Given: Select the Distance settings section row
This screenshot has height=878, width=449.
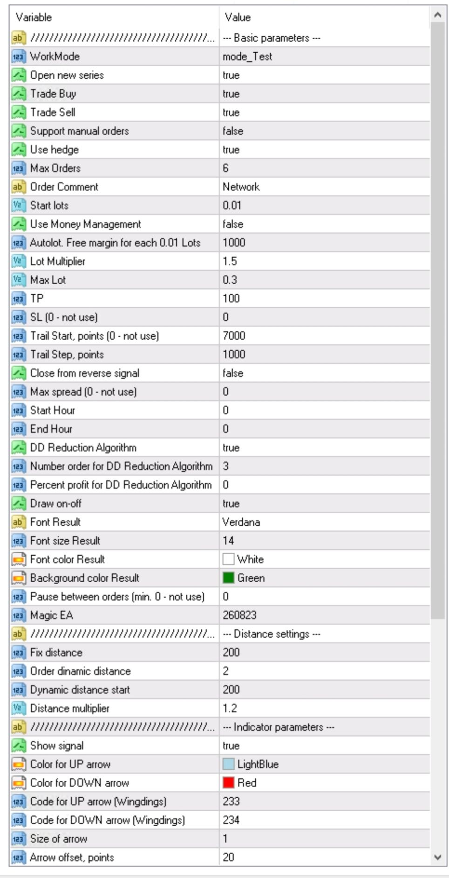Looking at the screenshot, I should 220,634.
